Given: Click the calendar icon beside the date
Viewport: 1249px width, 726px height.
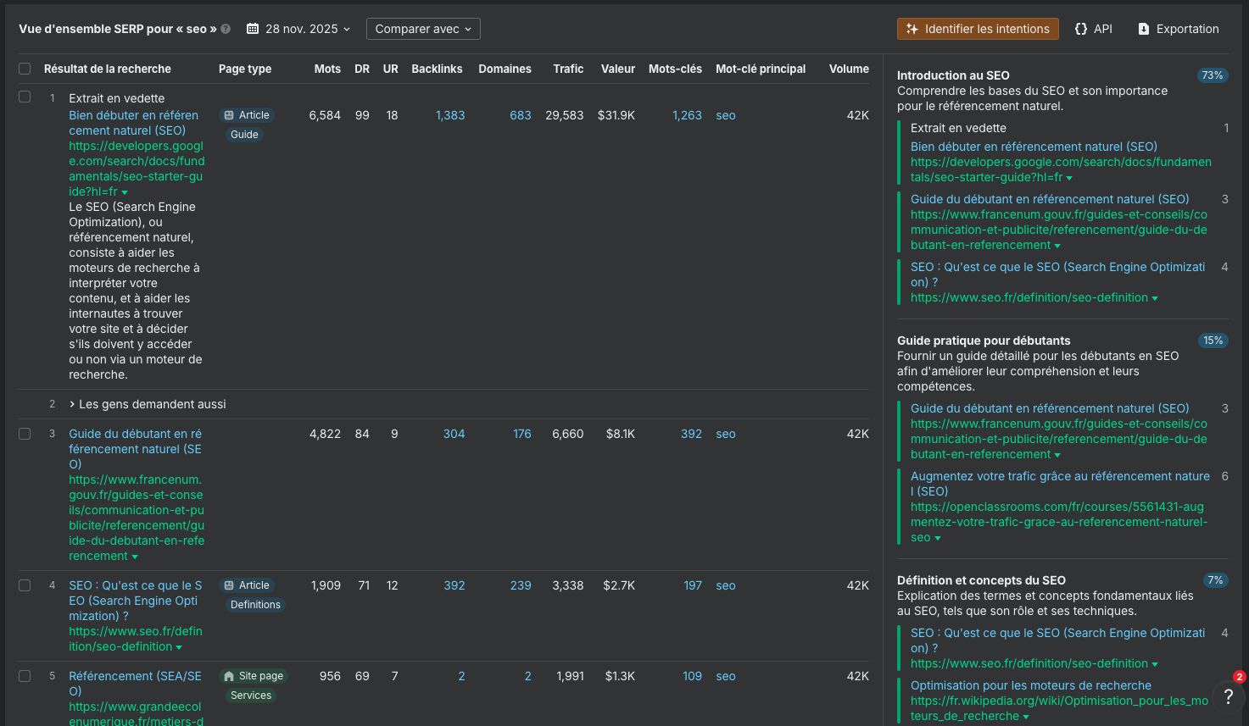Looking at the screenshot, I should point(252,28).
